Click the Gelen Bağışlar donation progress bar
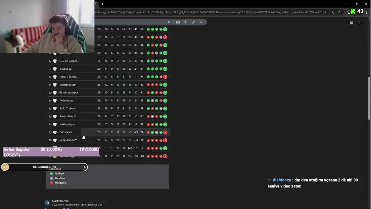 (x=51, y=152)
